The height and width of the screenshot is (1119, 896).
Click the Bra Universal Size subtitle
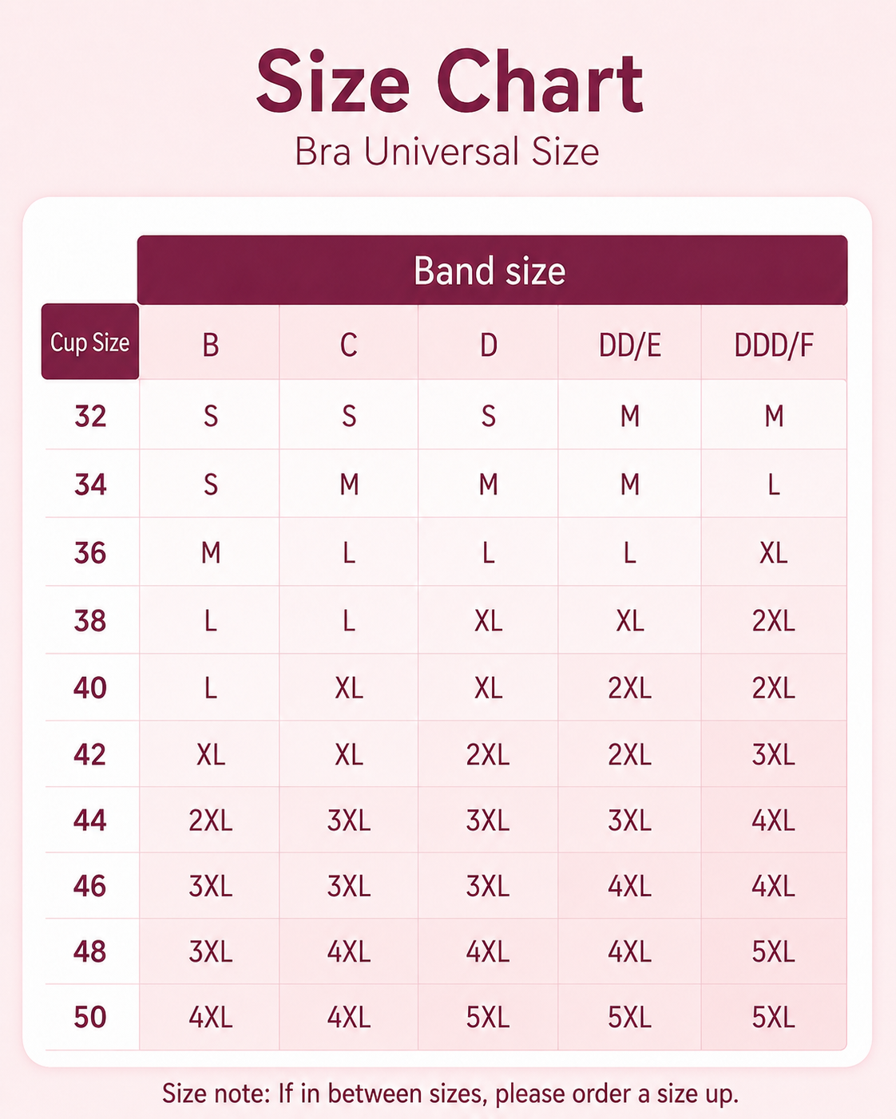pyautogui.click(x=447, y=152)
